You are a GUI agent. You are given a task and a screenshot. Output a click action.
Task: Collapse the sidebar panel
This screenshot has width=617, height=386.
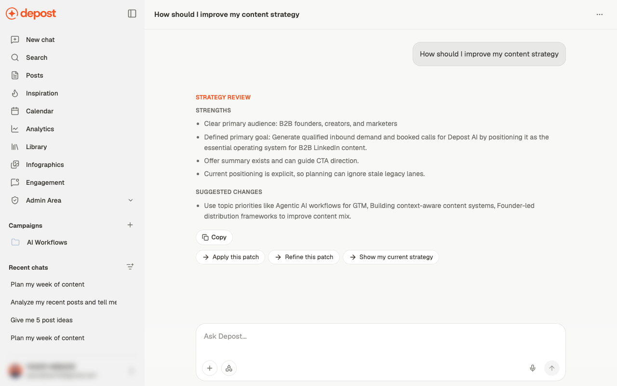click(x=132, y=14)
